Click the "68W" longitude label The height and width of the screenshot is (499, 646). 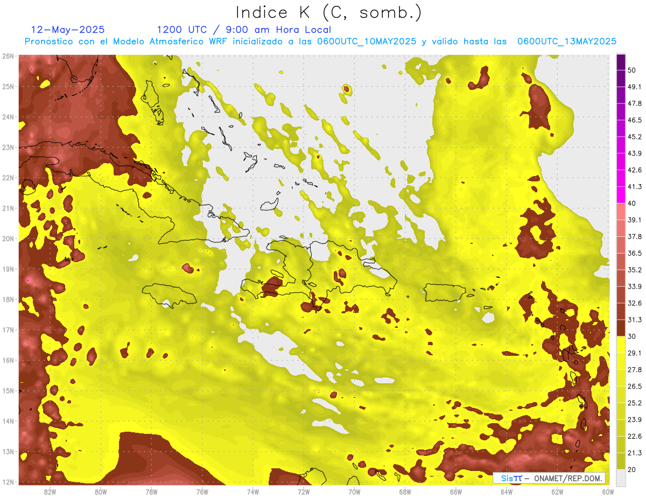point(405,491)
